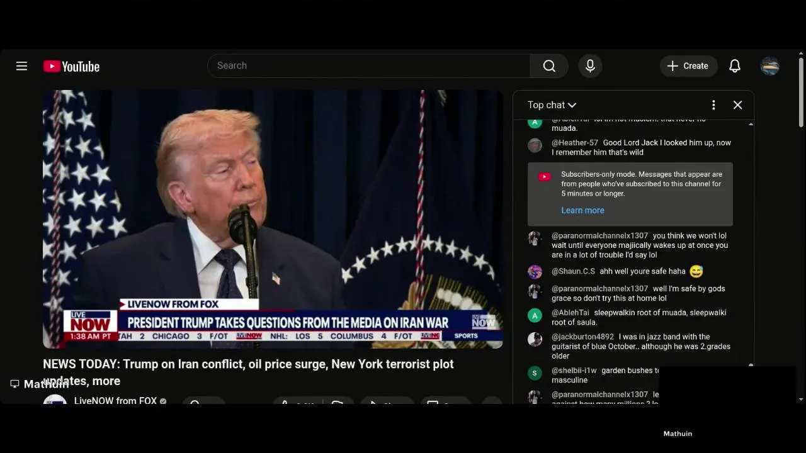Screen dimensions: 806x453
Task: Click avatar beside 'well I'm safe by gods' message
Action: click(535, 291)
